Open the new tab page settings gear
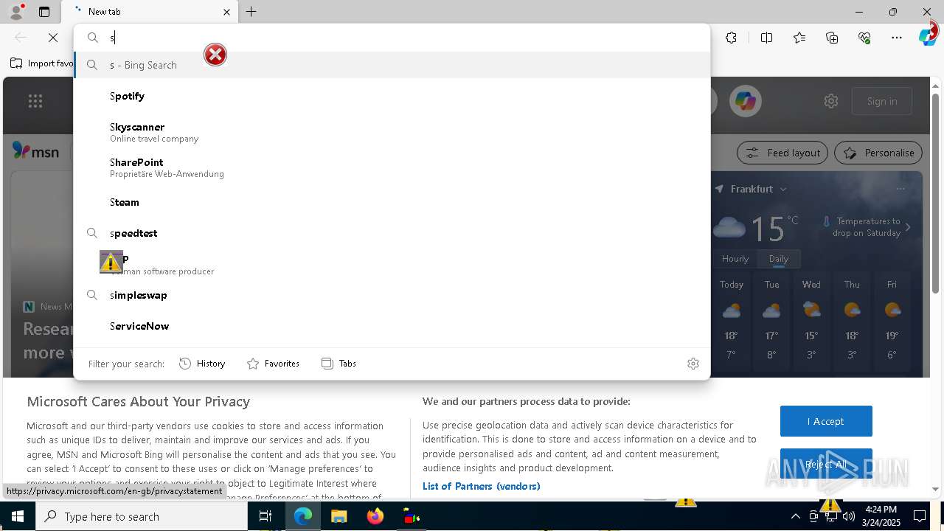Viewport: 944px width, 531px height. pos(831,101)
